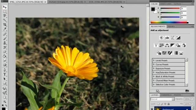Add an Exposure adjustment layer
The width and height of the screenshot is (196, 110).
click(178, 38)
